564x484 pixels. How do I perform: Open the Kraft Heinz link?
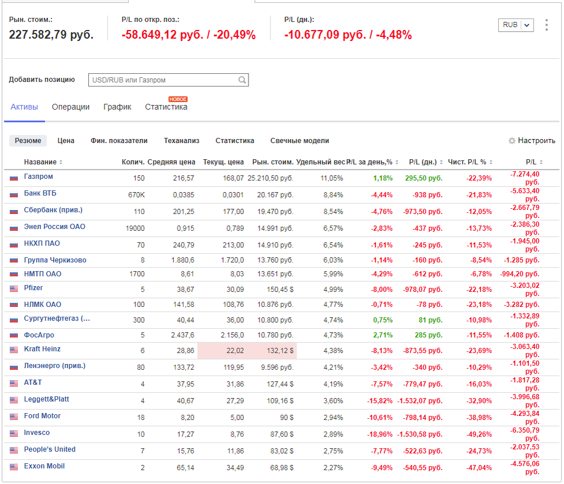(43, 349)
